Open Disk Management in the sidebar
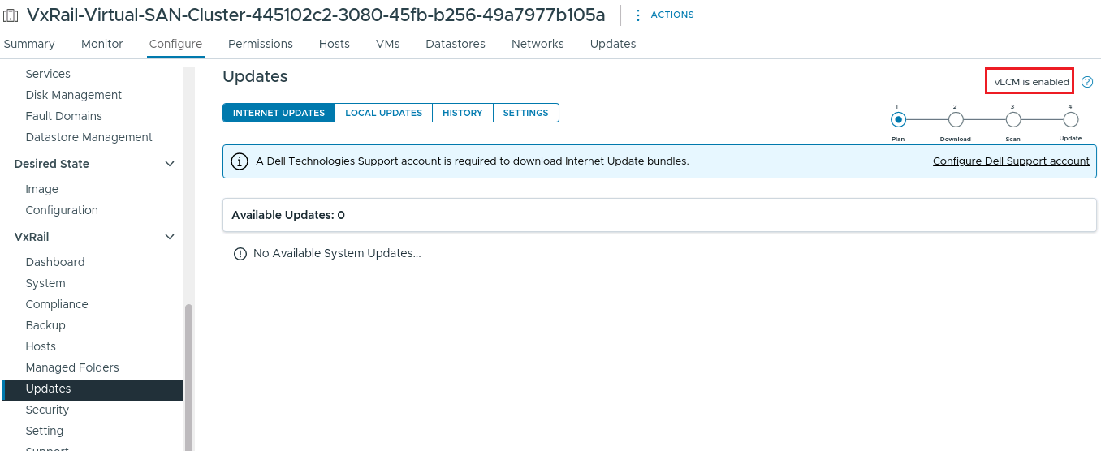1101x451 pixels. pyautogui.click(x=74, y=95)
